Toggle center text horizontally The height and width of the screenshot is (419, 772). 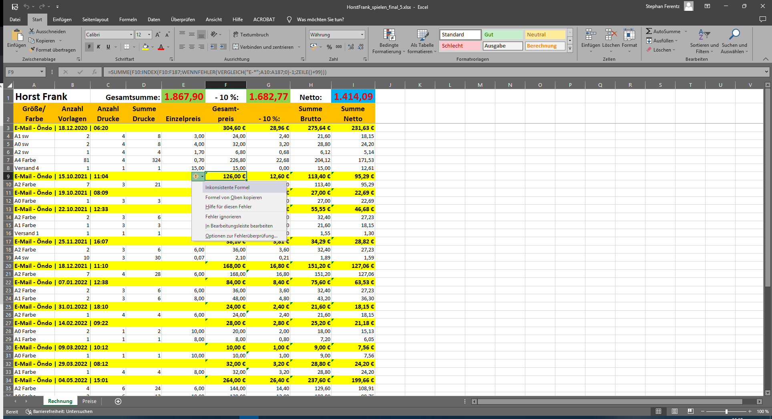click(x=192, y=47)
